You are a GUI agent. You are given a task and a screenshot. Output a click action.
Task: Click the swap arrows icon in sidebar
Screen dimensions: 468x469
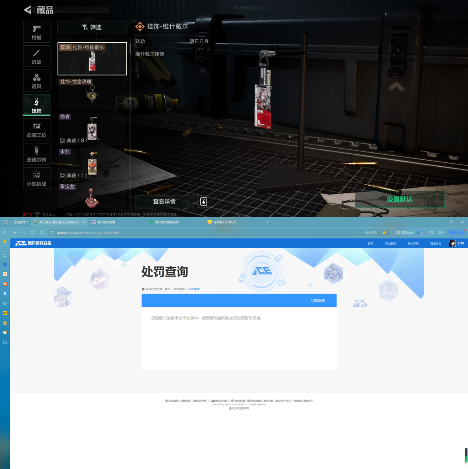(x=5, y=256)
